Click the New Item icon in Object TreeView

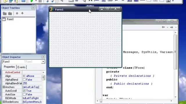coord(5,14)
